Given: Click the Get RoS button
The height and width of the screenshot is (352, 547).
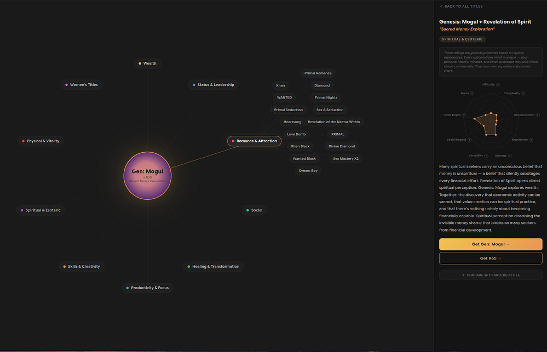Looking at the screenshot, I should (x=491, y=258).
